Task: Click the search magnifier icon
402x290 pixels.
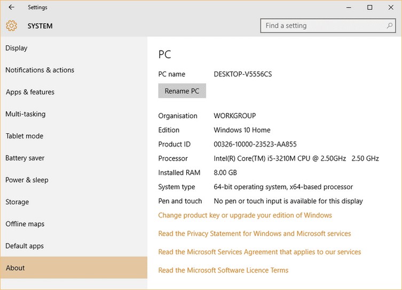Action: tap(389, 26)
